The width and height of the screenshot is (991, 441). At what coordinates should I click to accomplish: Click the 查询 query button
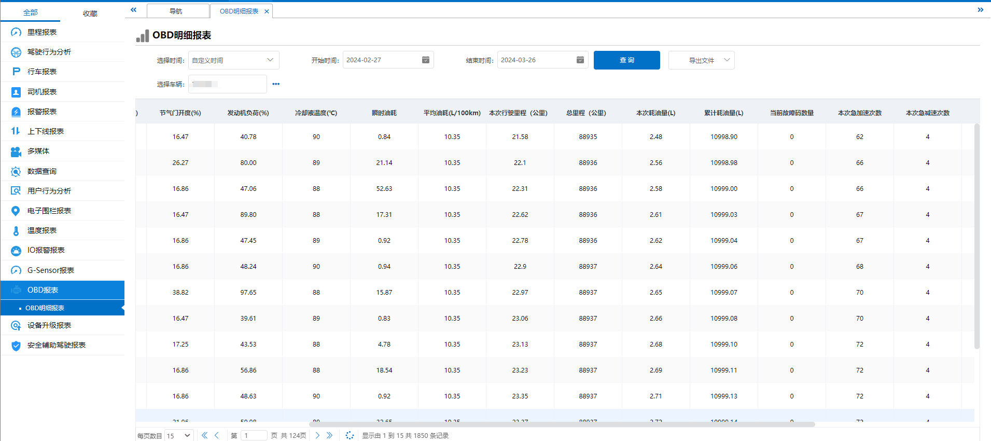626,60
